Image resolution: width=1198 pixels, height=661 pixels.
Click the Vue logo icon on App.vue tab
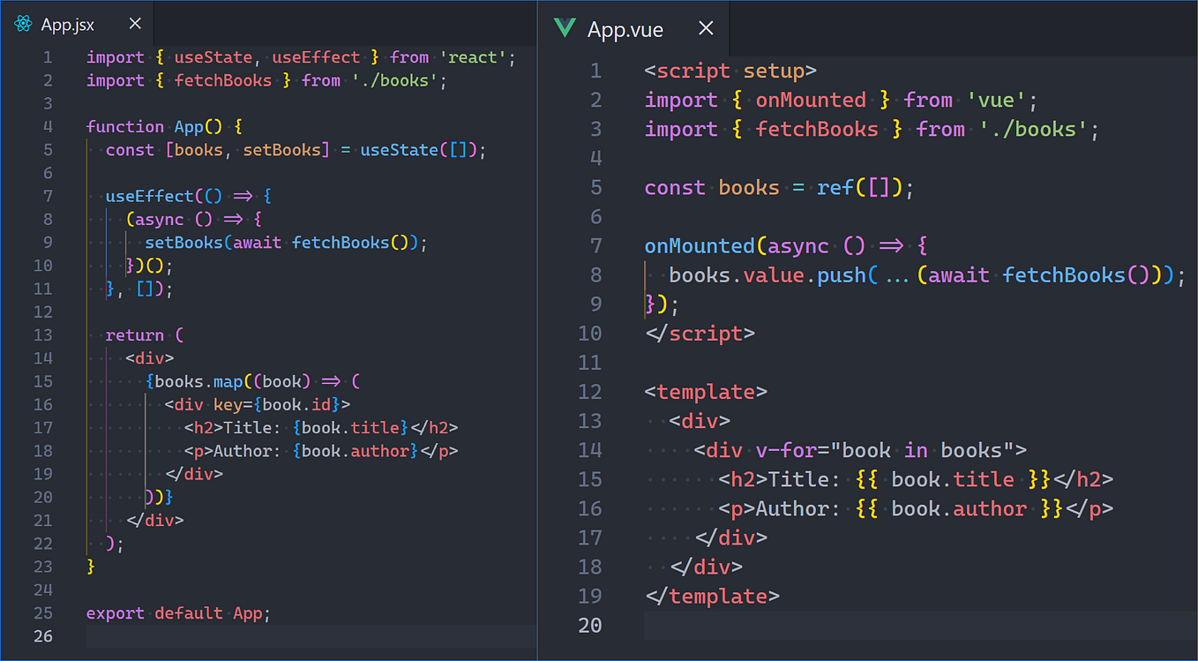point(565,28)
